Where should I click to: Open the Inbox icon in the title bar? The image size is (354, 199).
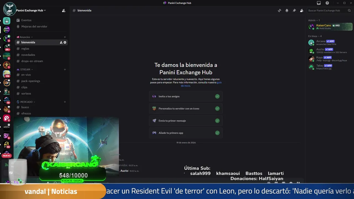point(319,3)
